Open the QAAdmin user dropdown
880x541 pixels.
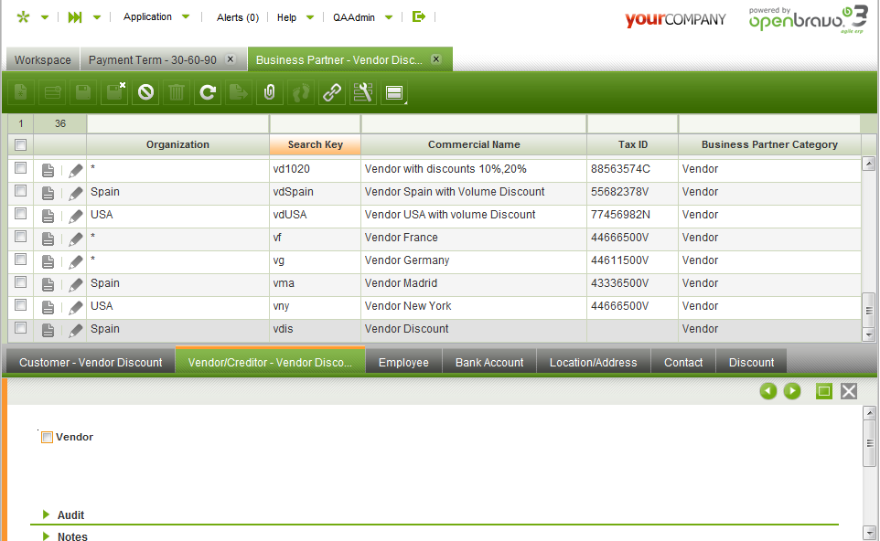tap(361, 17)
